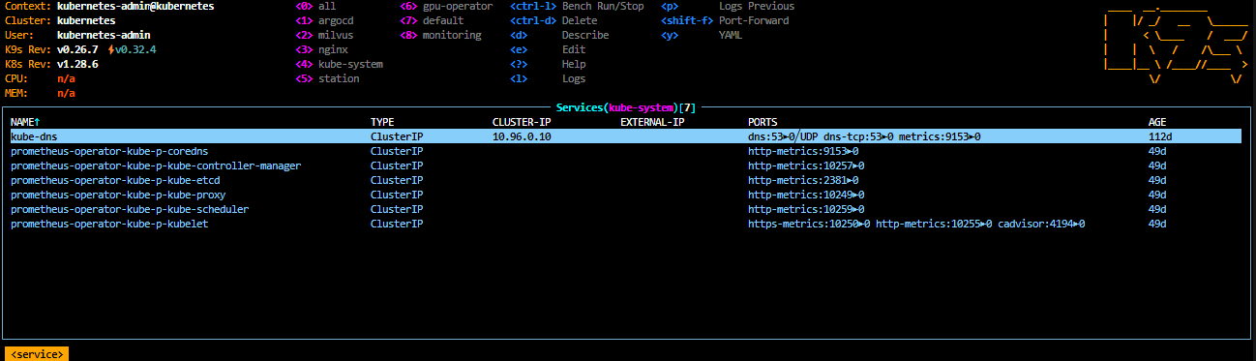Switch to the kube-system namespace shortcut
The image size is (1256, 361).
pyautogui.click(x=339, y=64)
